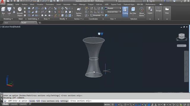Screen dimensions: 190x106
Task: Open the Layers panel button
Action: tap(150, 11)
